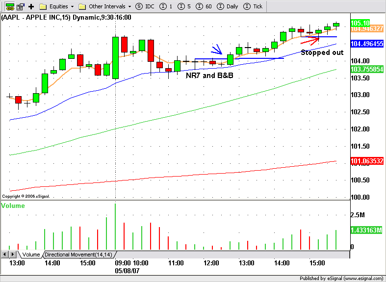The width and height of the screenshot is (386, 282).
Task: Click the green Volume pane label
Action: [13, 205]
